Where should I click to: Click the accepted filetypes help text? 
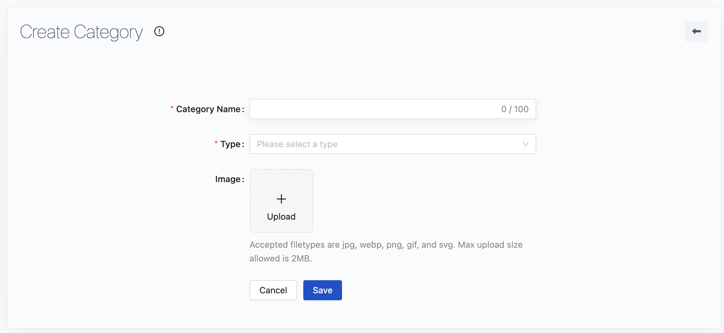pyautogui.click(x=386, y=245)
